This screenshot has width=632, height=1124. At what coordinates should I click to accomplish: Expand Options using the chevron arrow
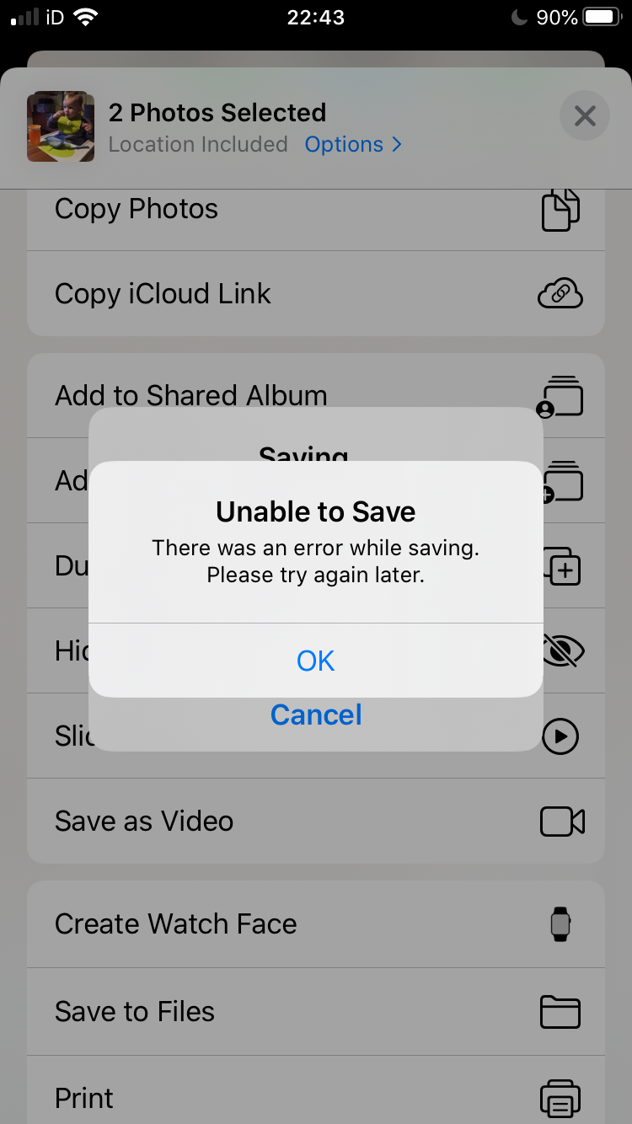(397, 145)
